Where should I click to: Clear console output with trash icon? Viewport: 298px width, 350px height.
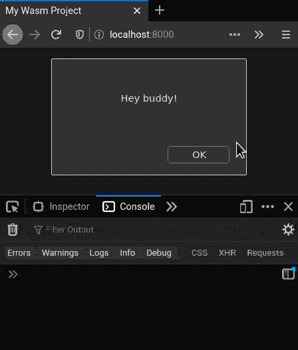[13, 230]
